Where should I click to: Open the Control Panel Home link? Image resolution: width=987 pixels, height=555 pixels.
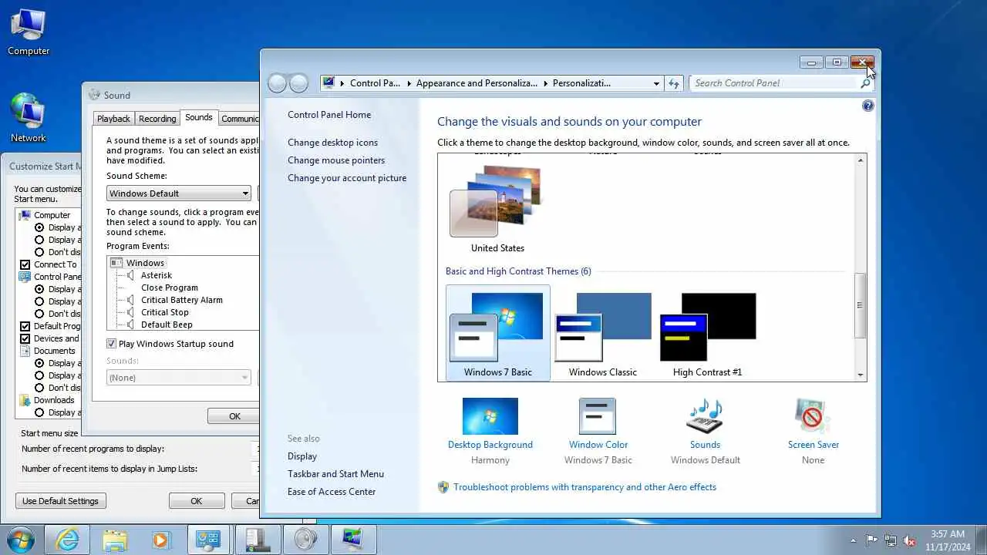(329, 115)
